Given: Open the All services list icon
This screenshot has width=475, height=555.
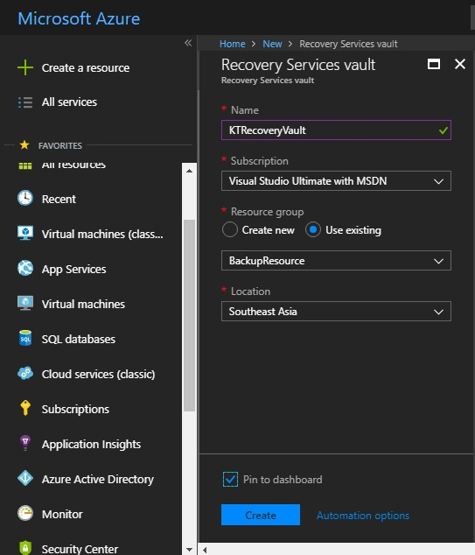Looking at the screenshot, I should (x=25, y=102).
